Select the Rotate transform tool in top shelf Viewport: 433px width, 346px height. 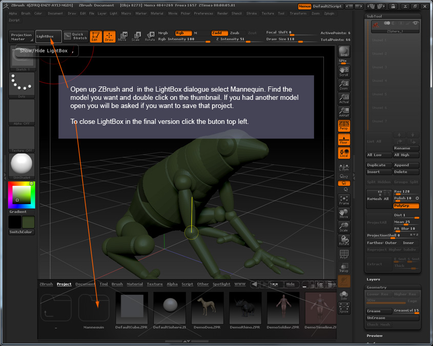point(150,36)
